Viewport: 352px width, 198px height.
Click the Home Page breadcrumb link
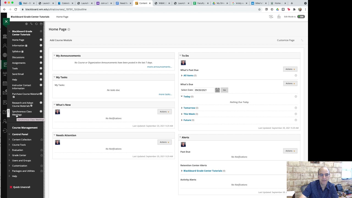(x=62, y=17)
